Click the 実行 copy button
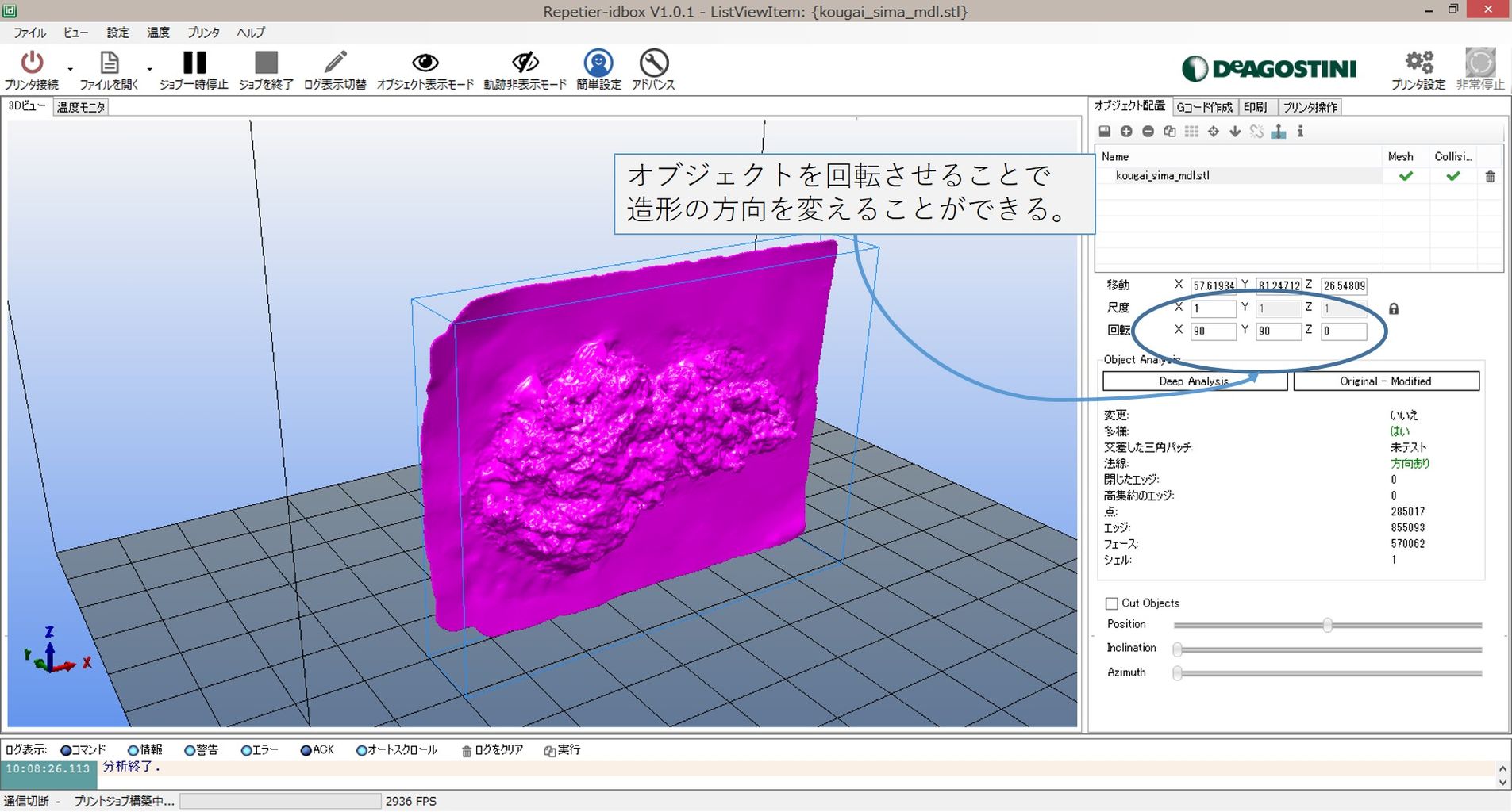1512x812 pixels. (x=562, y=750)
